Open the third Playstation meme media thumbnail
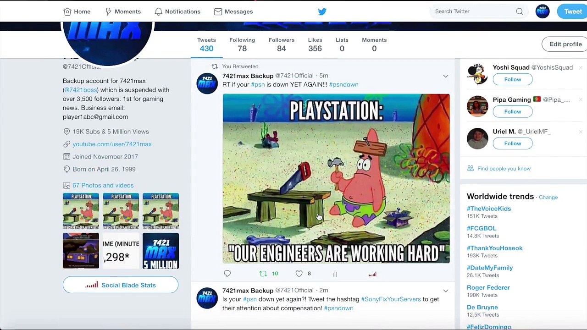The image size is (587, 330). tap(161, 211)
